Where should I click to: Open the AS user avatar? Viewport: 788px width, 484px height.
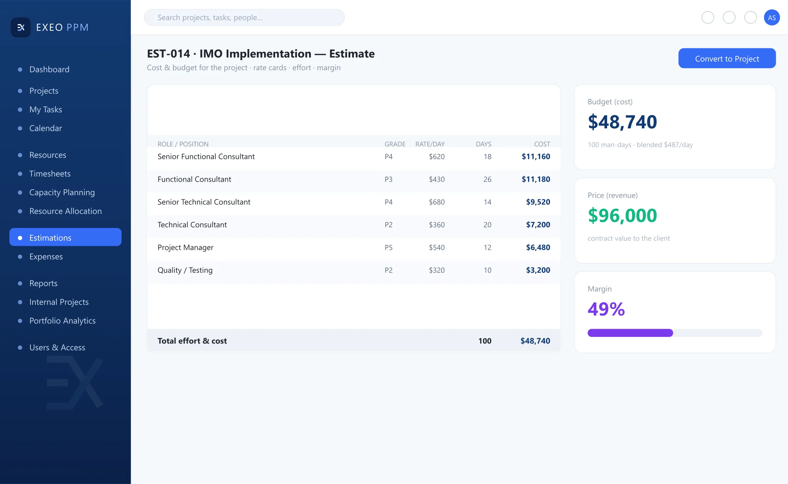pos(772,18)
